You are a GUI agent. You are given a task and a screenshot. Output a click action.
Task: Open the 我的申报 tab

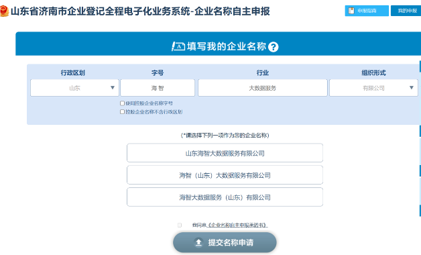point(407,11)
